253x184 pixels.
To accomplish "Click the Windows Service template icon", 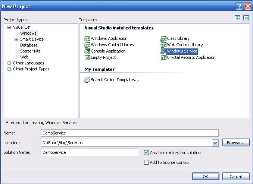I will point(163,51).
